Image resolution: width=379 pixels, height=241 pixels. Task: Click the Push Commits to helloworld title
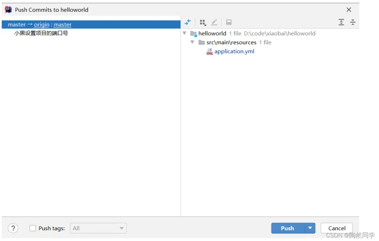pos(52,10)
